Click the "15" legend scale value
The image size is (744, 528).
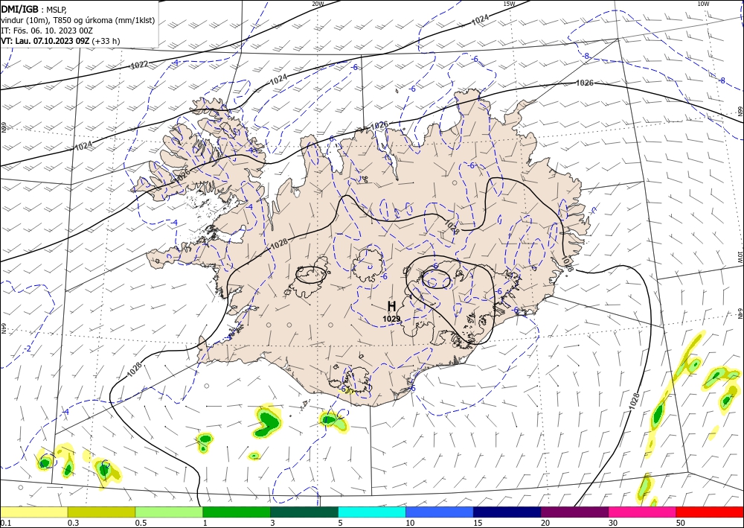coord(478,523)
